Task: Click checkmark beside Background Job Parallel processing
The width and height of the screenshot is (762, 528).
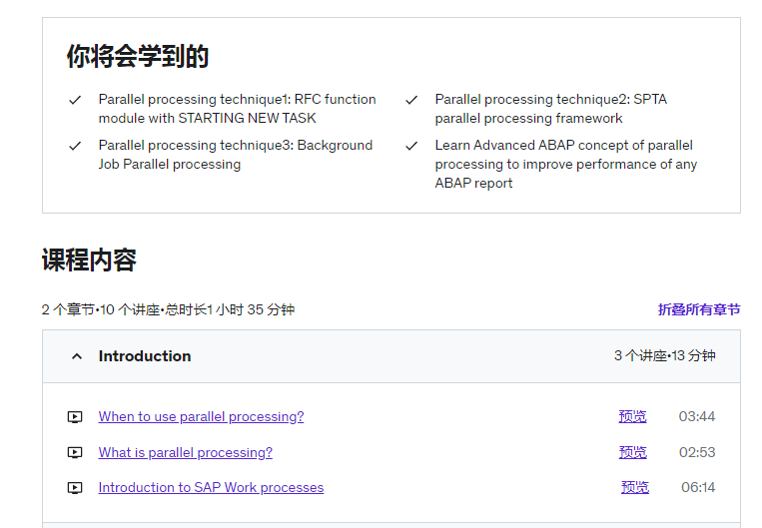Action: [x=75, y=146]
